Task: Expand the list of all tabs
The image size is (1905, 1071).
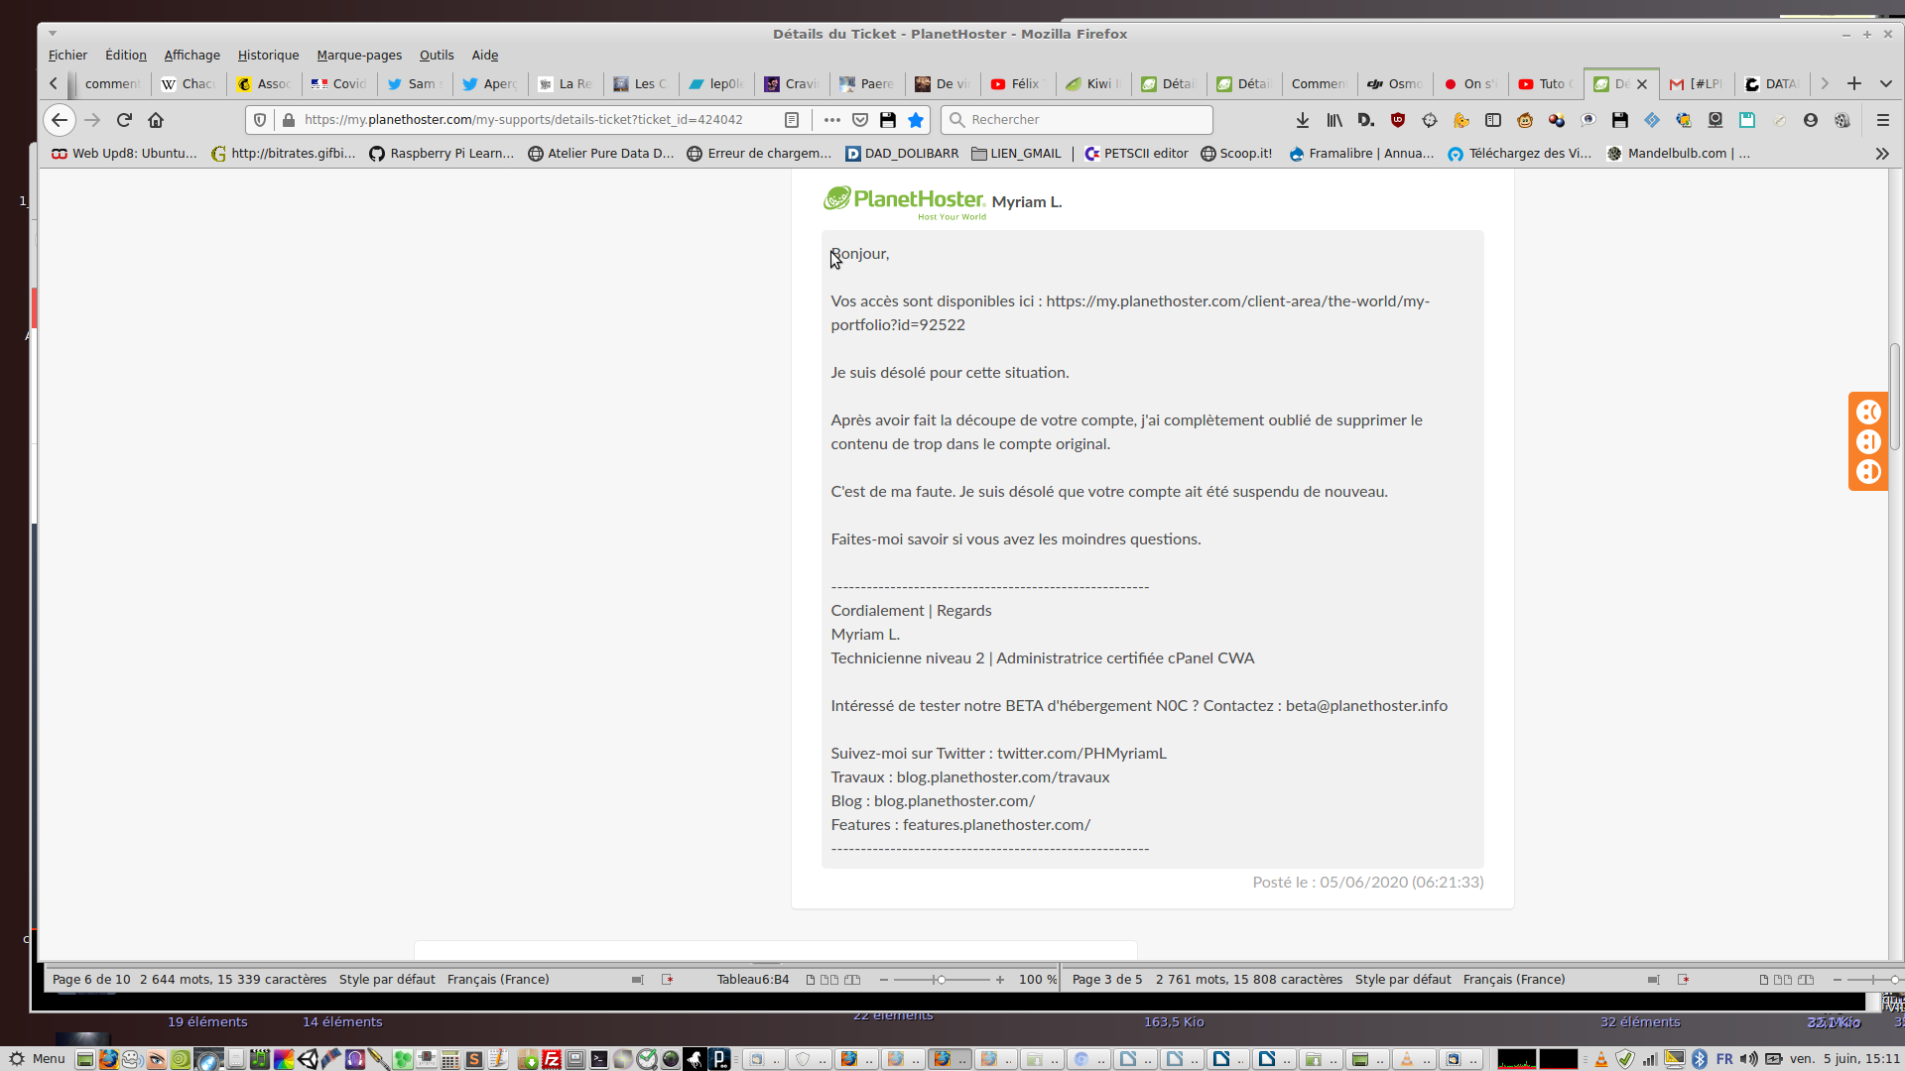Action: coord(1886,84)
